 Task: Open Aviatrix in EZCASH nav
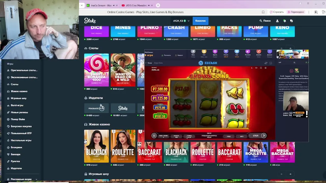pyautogui.click(x=259, y=53)
